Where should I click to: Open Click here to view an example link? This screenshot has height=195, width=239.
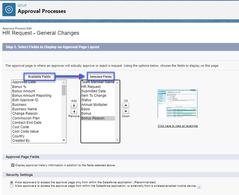click(x=177, y=126)
